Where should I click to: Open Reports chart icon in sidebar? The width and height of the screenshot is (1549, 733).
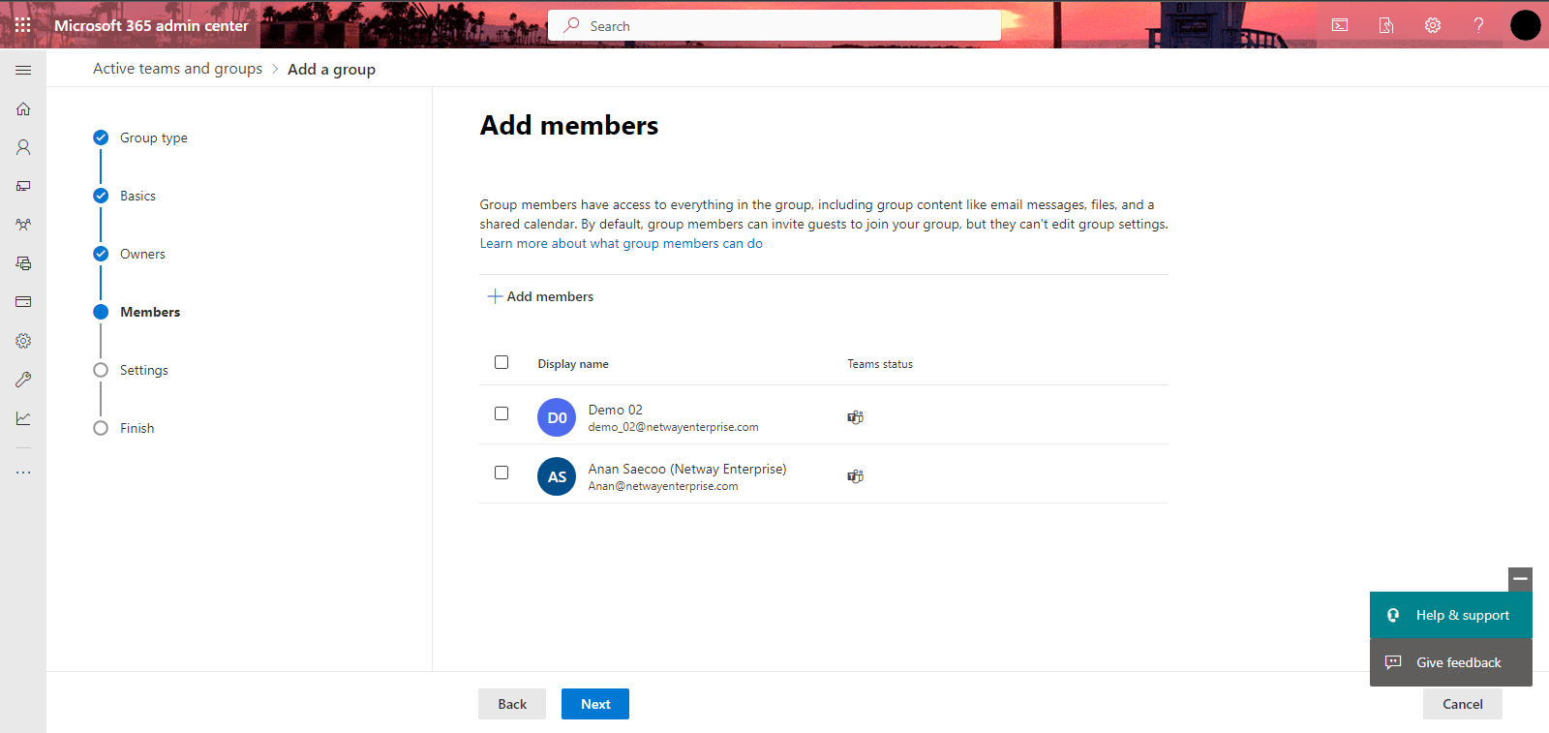23,418
